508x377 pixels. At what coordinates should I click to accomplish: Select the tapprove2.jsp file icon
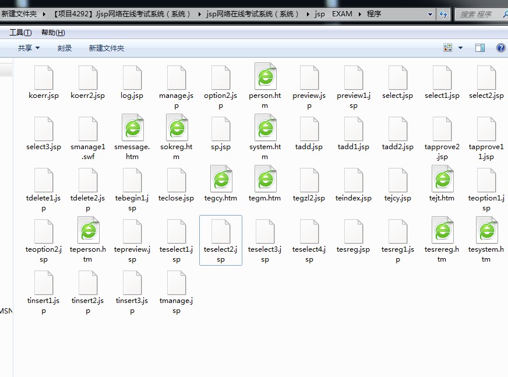pos(442,129)
